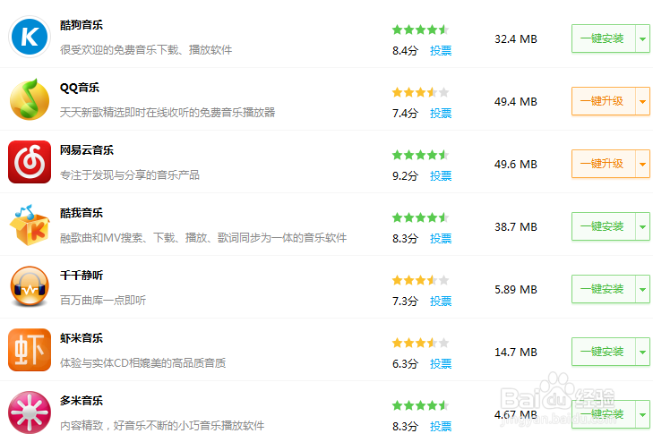The image size is (653, 442).
Task: Open the 多米音乐 title
Action: coord(82,401)
